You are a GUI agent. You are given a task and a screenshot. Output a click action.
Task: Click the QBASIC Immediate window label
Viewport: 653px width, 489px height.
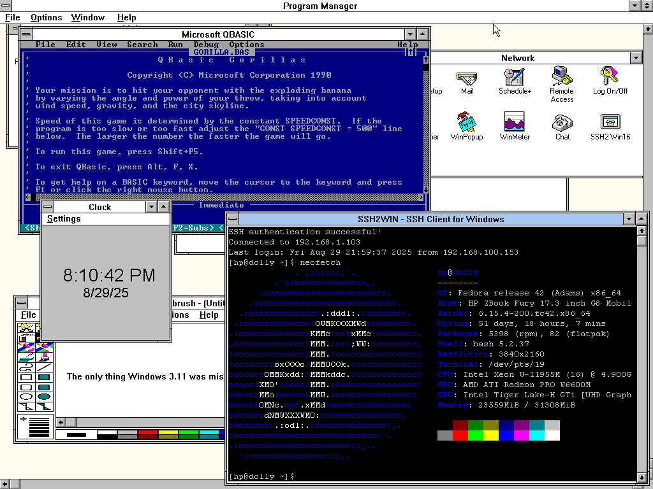pos(221,204)
